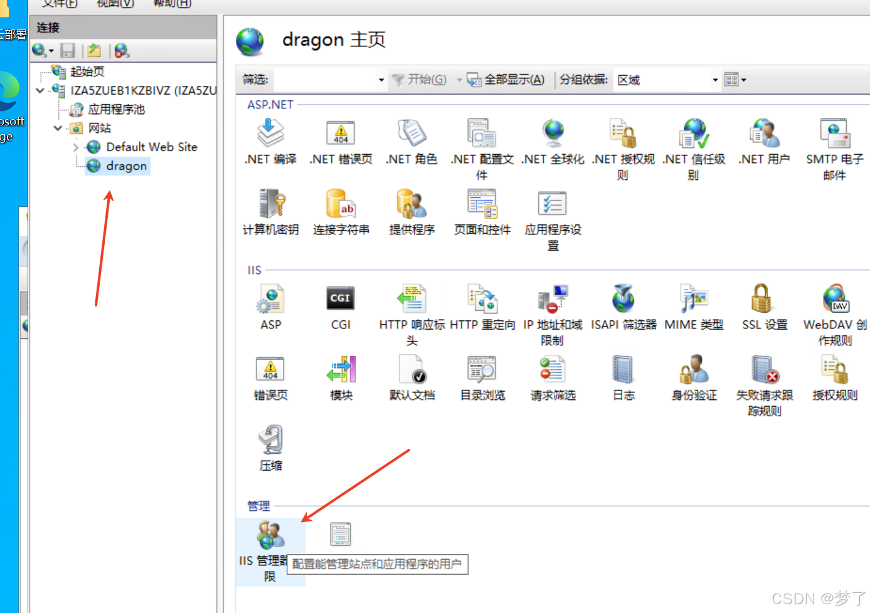Open the 计算机密钥 feature
The image size is (870, 613).
[x=270, y=213]
